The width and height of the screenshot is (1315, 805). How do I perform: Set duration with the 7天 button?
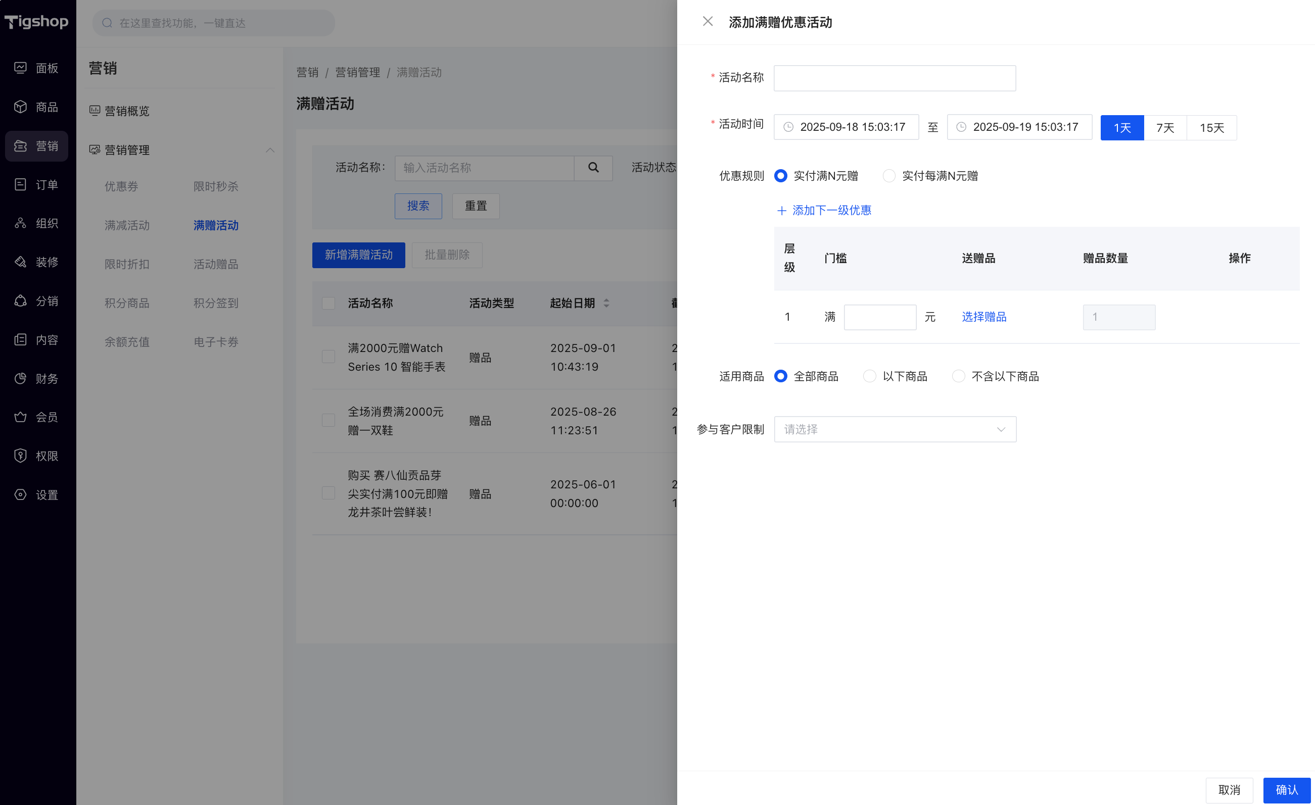pyautogui.click(x=1165, y=127)
